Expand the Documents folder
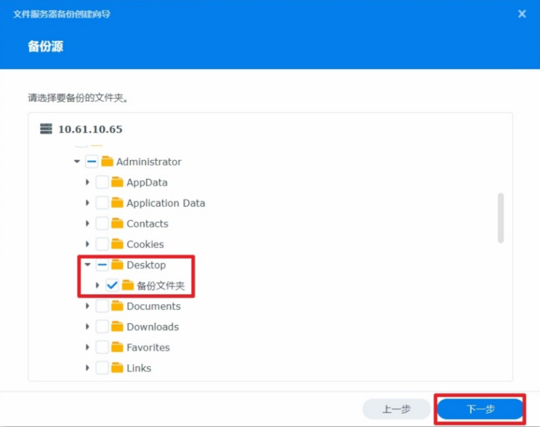This screenshot has height=427, width=540. (x=88, y=306)
